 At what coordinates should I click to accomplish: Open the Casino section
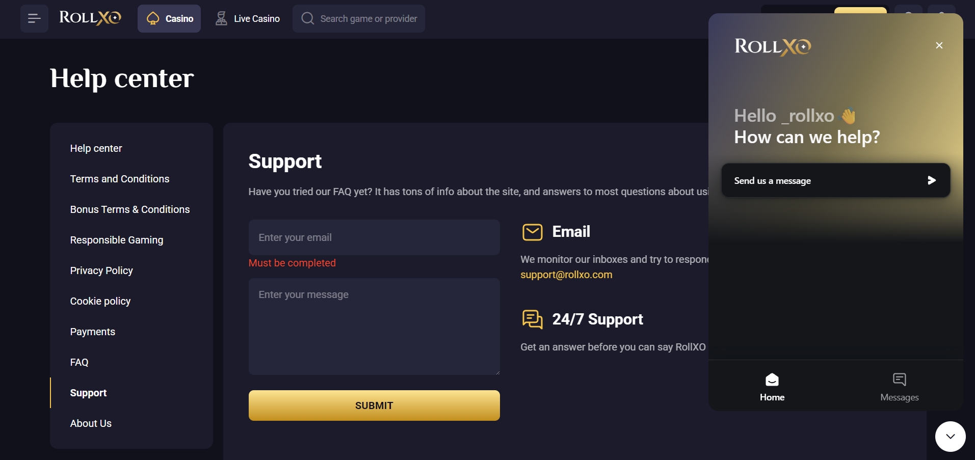point(169,19)
